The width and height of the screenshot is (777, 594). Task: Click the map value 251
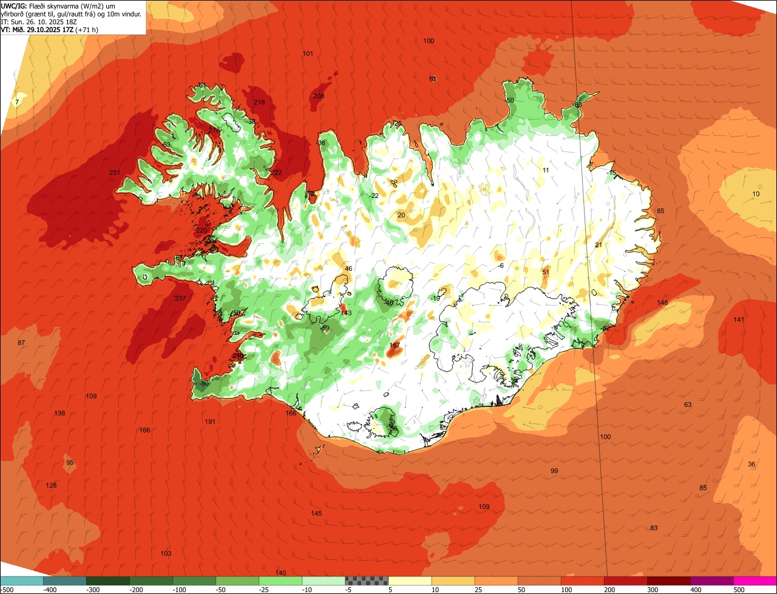point(115,172)
